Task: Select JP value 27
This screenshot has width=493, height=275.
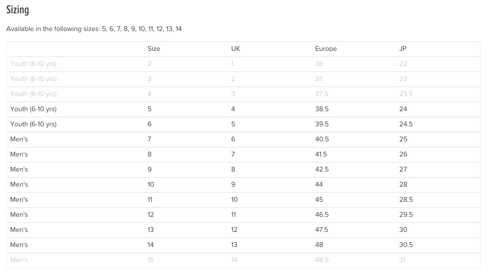Action: click(403, 169)
